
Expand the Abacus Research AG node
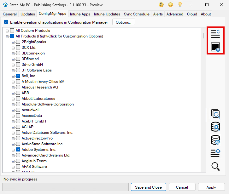[x=13, y=87]
